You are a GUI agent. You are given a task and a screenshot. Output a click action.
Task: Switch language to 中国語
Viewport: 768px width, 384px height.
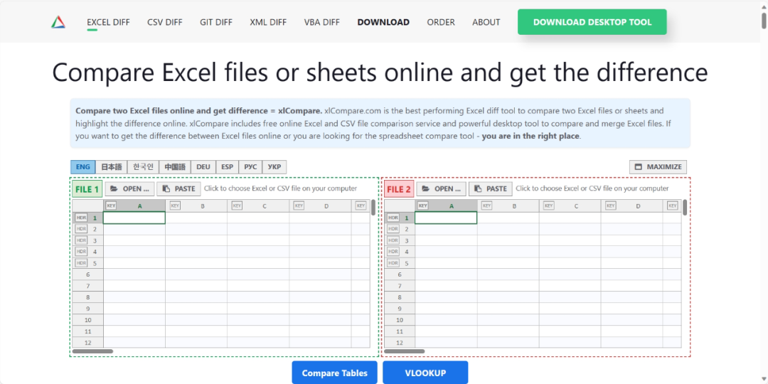[x=175, y=167]
